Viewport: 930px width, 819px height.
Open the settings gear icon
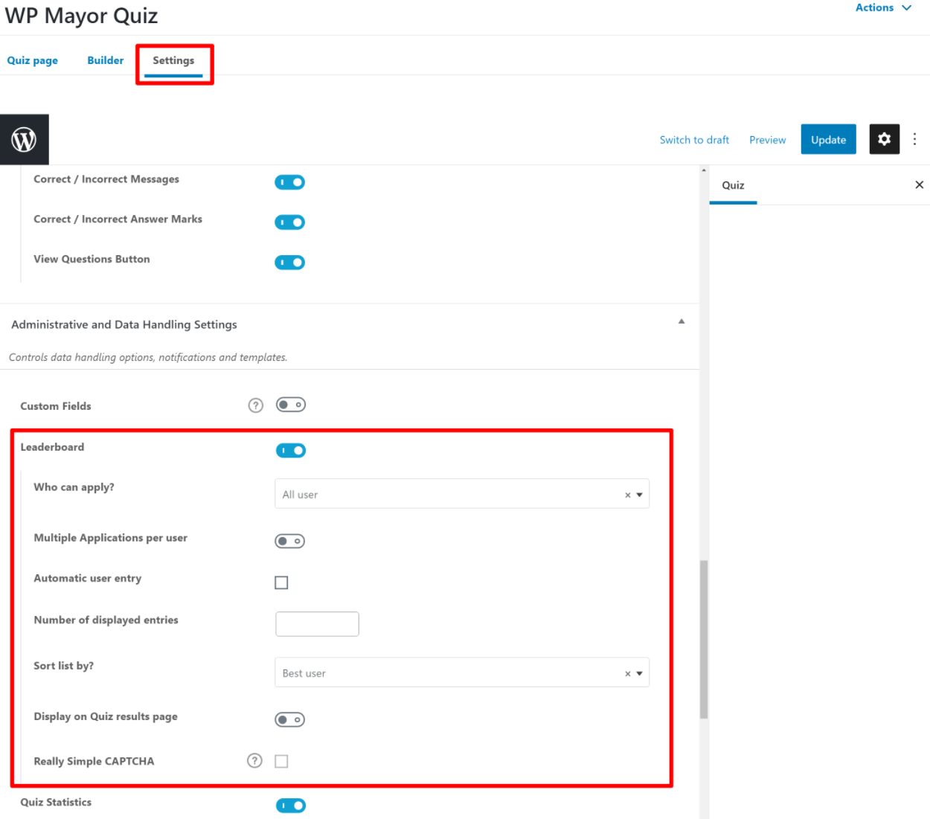point(884,139)
